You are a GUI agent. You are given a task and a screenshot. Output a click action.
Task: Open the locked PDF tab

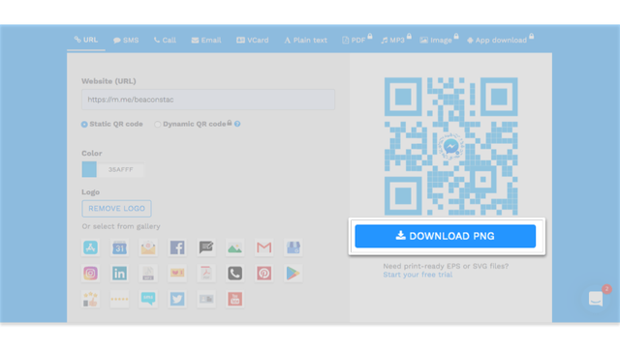click(x=356, y=40)
